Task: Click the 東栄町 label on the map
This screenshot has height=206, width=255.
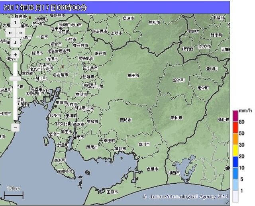Action: 203,88
